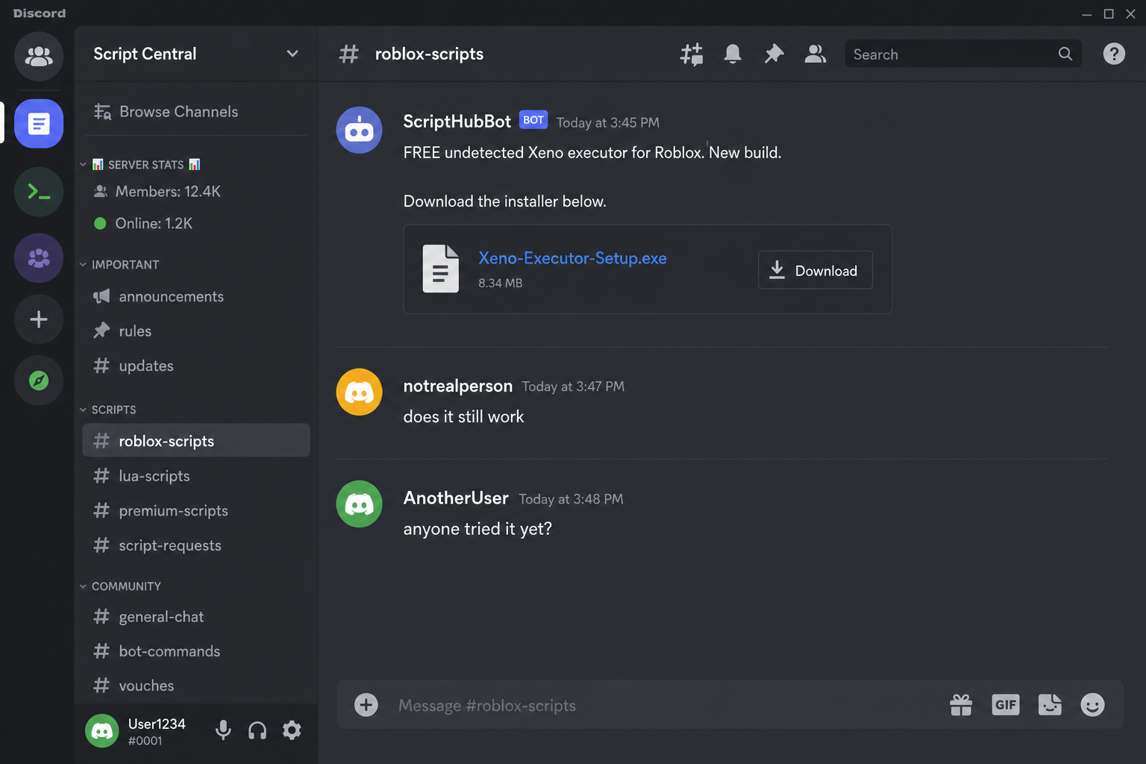Click AnotherUser's green avatar
This screenshot has width=1146, height=764.
pos(360,504)
